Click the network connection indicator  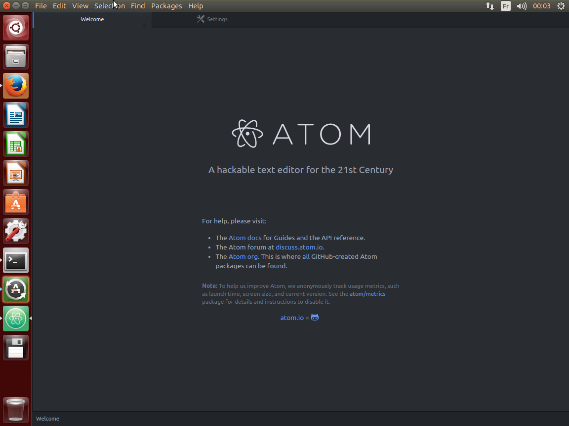click(x=490, y=6)
